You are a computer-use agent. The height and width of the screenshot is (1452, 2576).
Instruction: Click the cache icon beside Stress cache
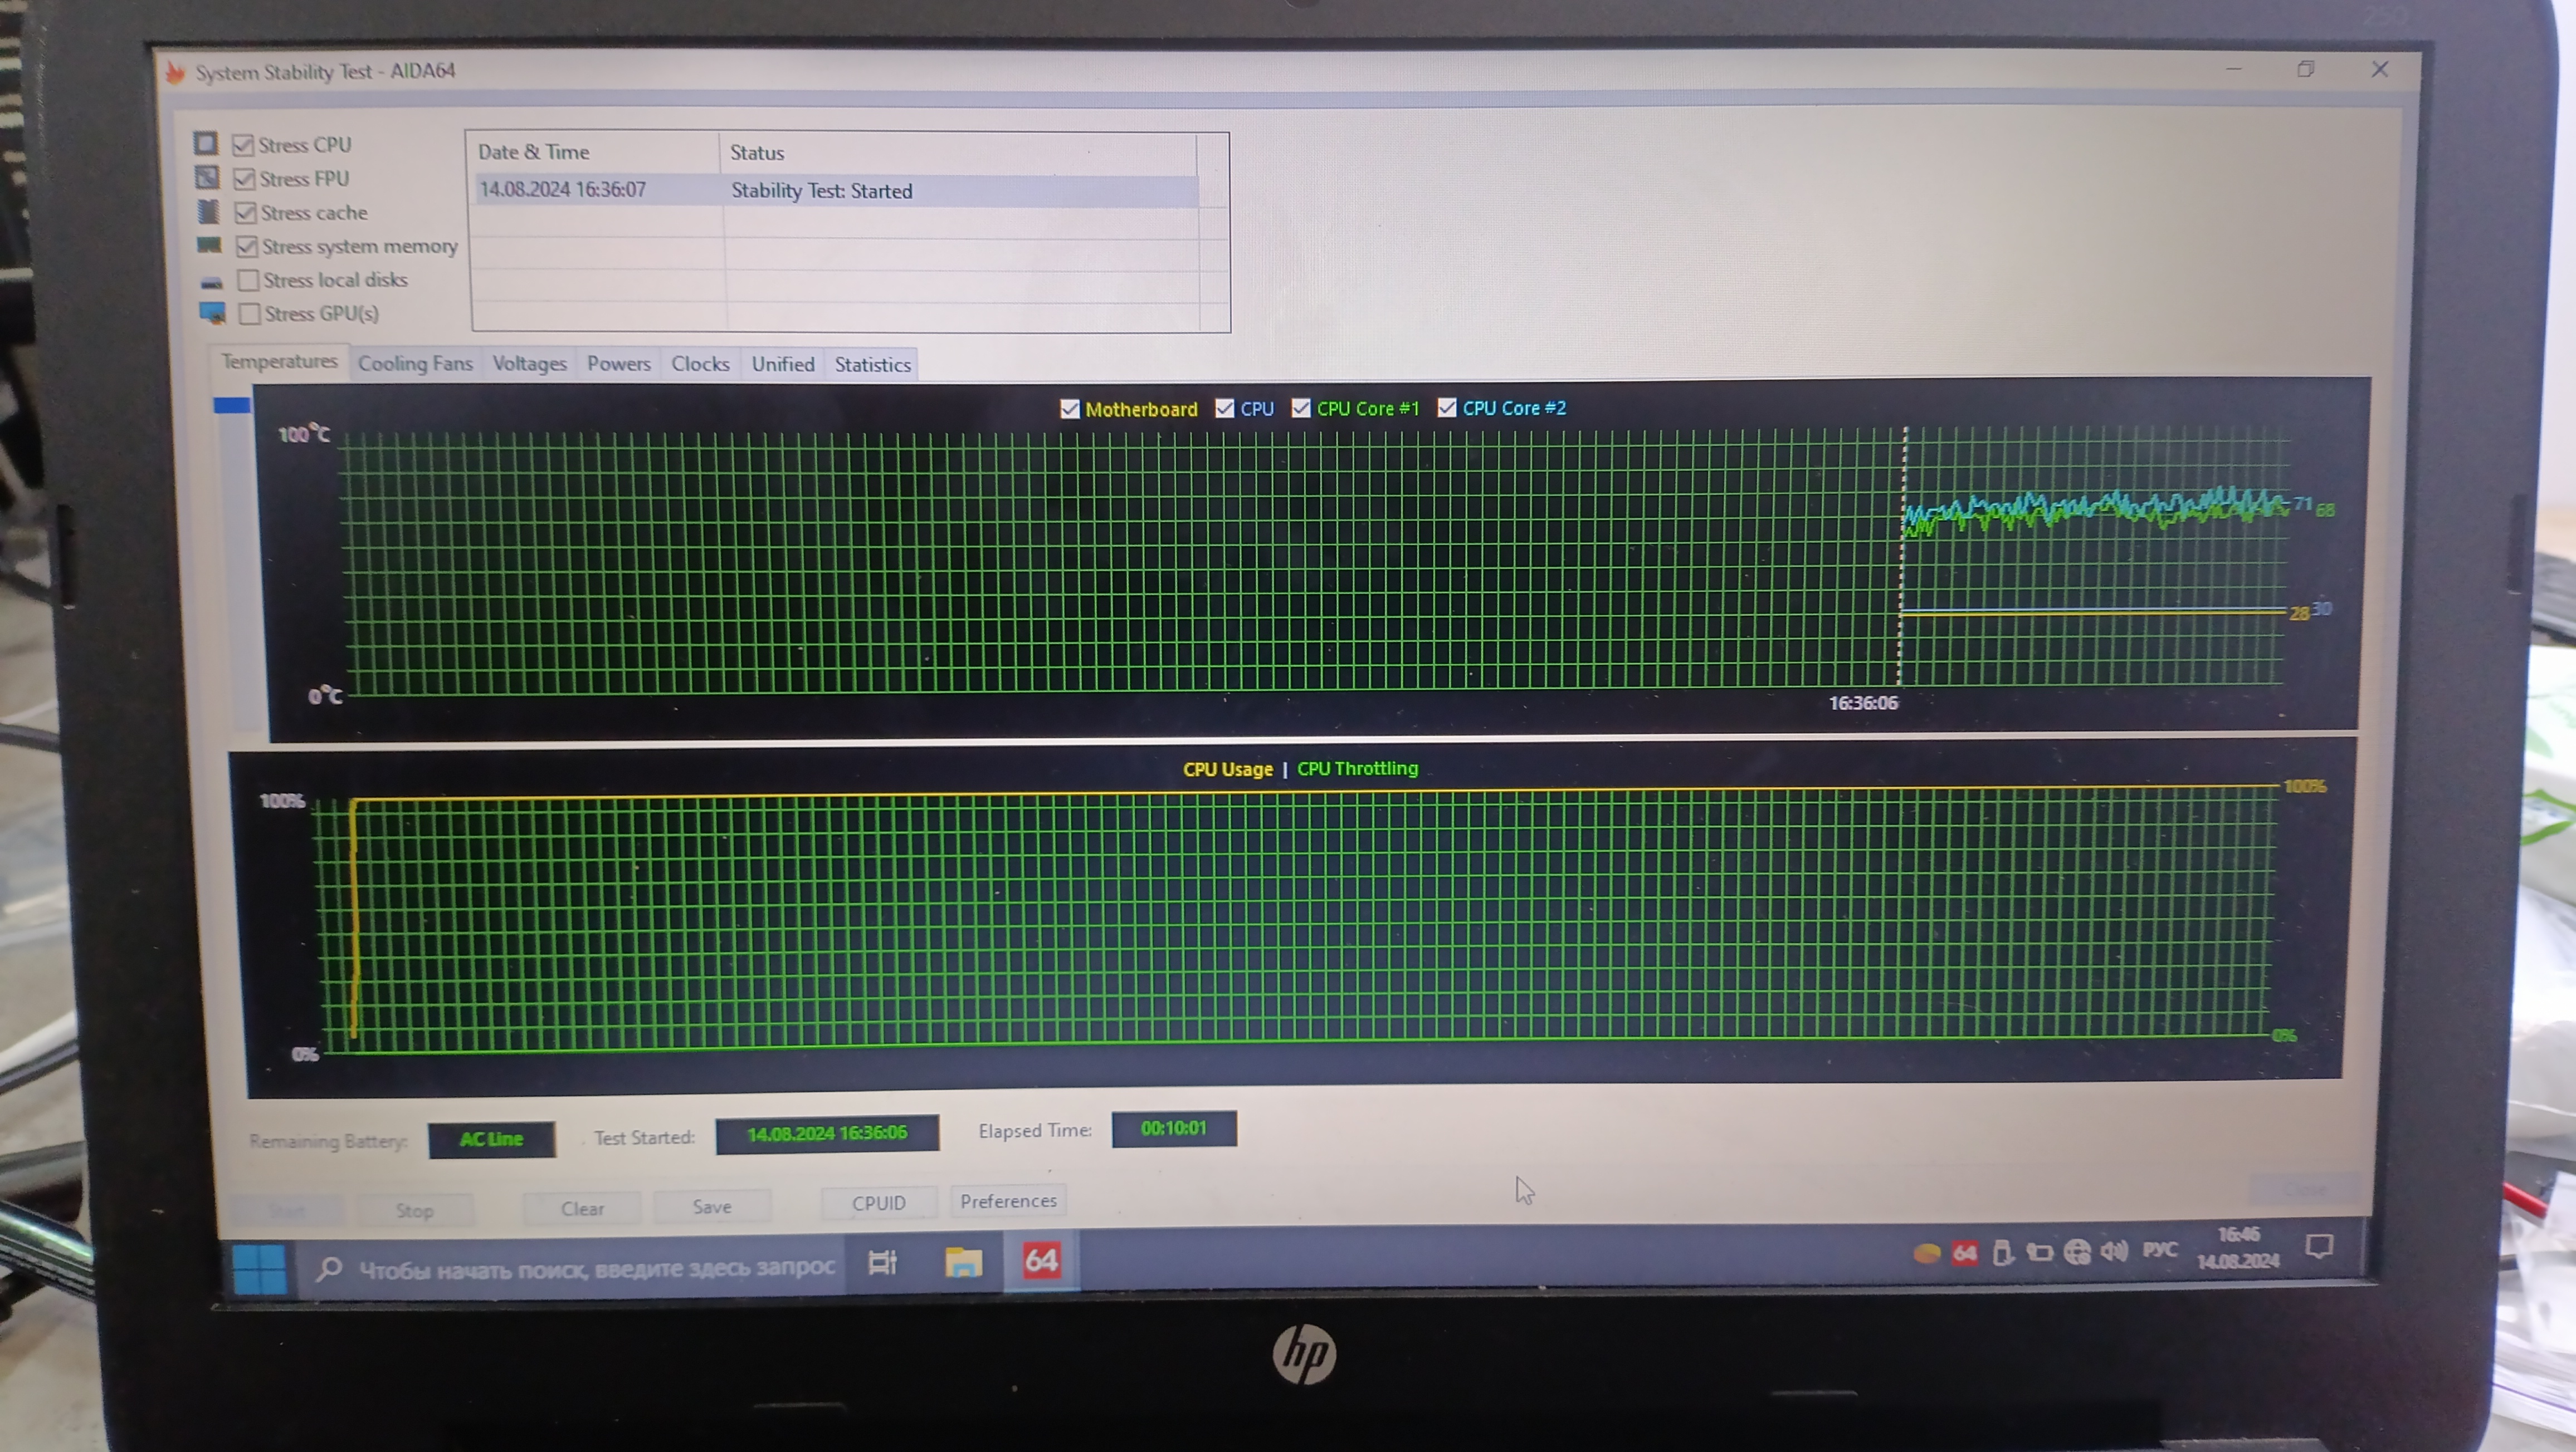coord(208,211)
